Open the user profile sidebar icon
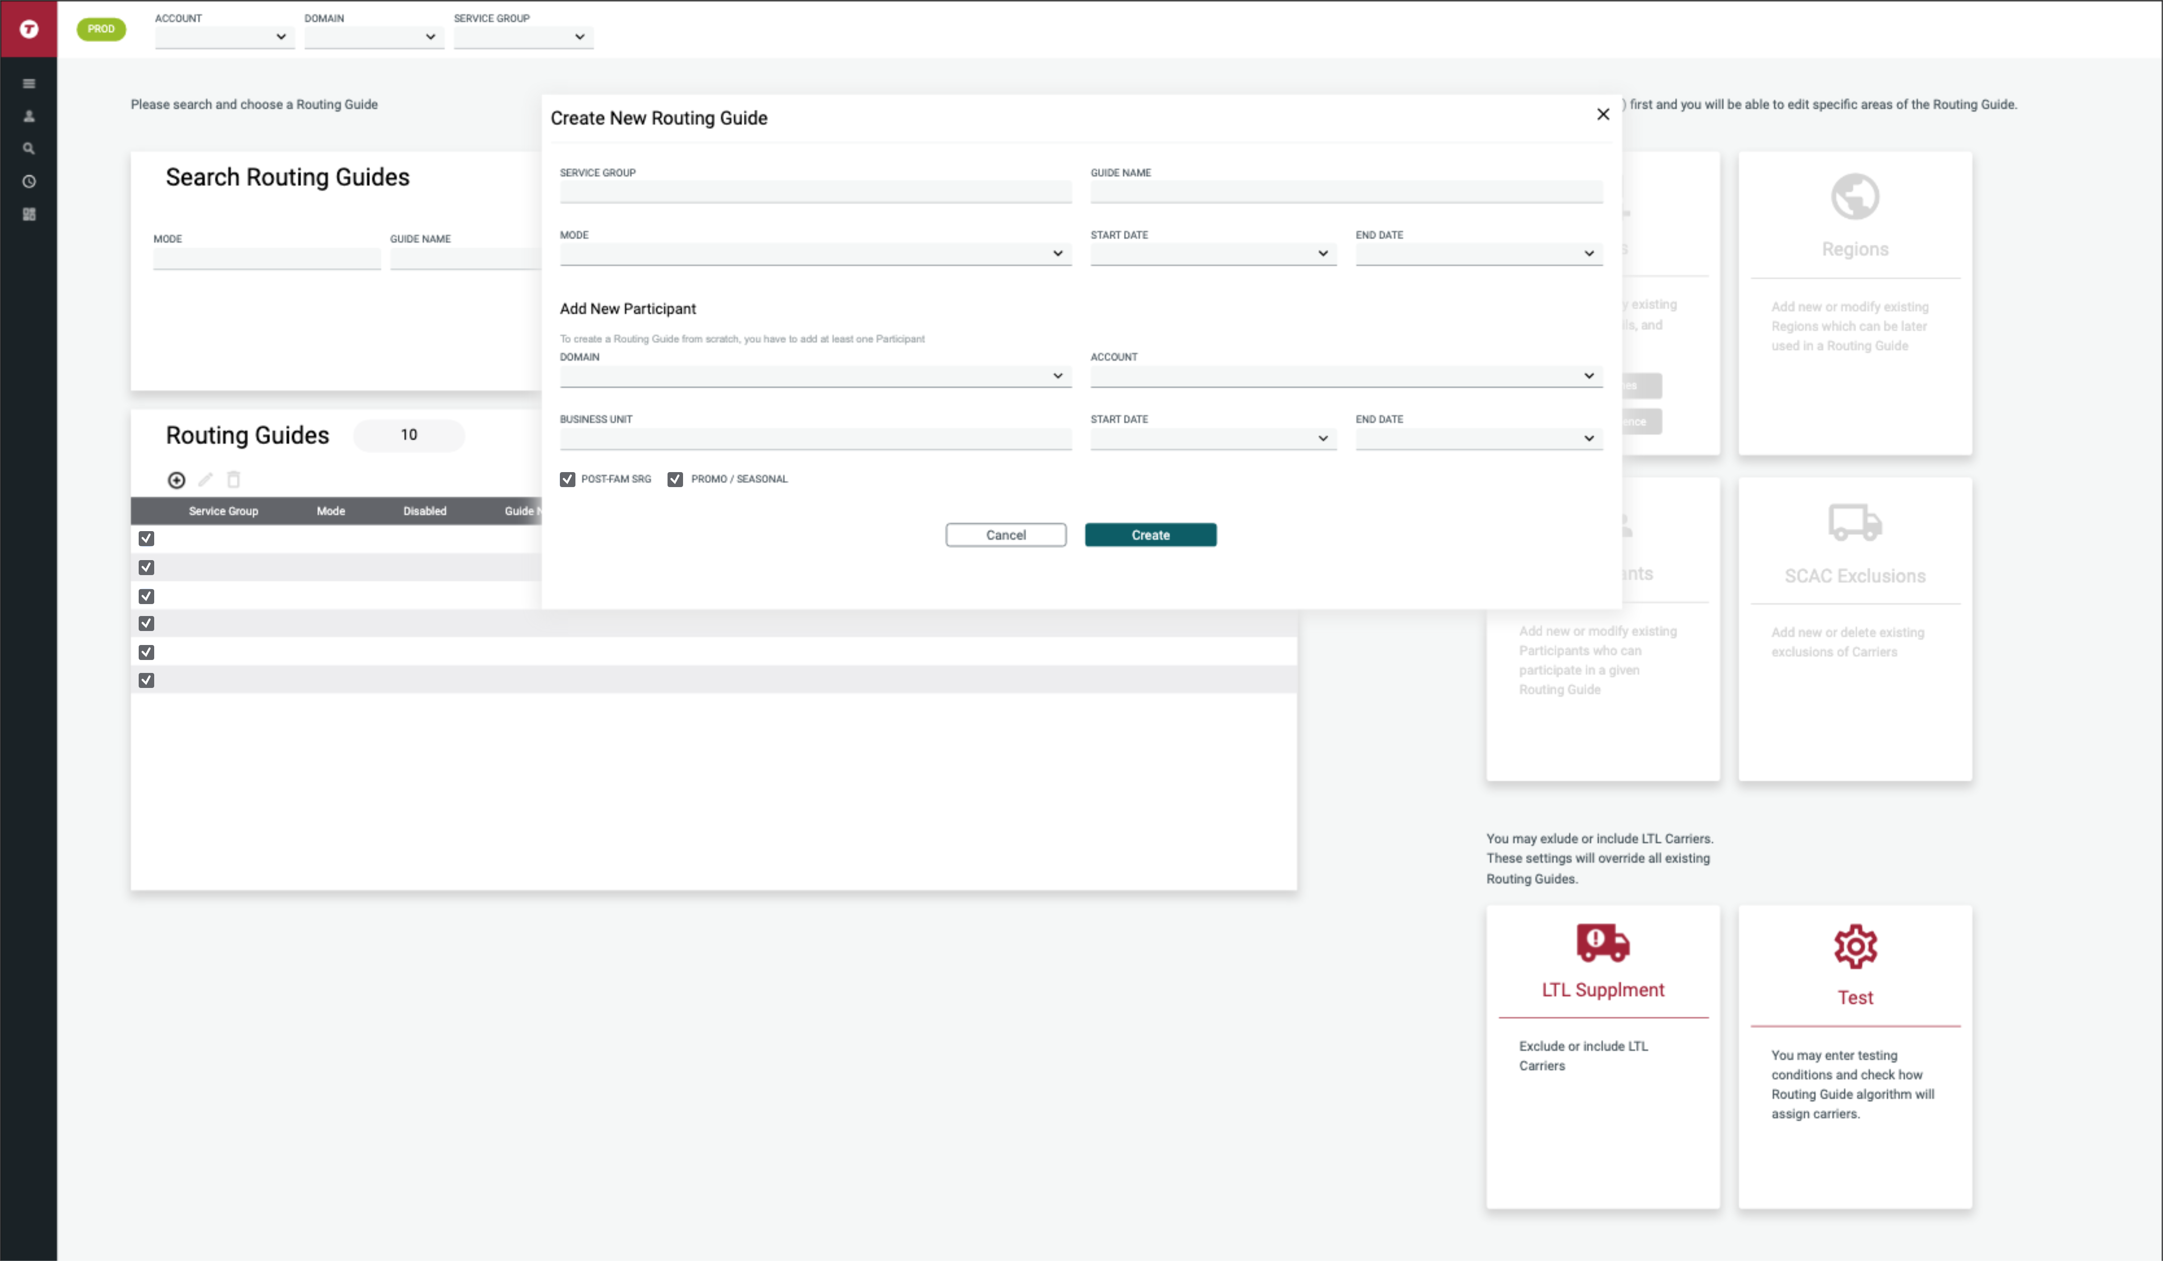 coord(29,116)
